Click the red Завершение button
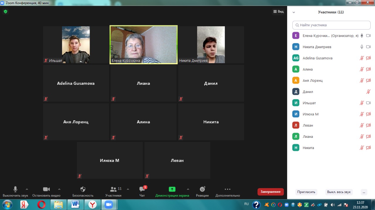Screen dimensions: 375x210 tap(270, 192)
